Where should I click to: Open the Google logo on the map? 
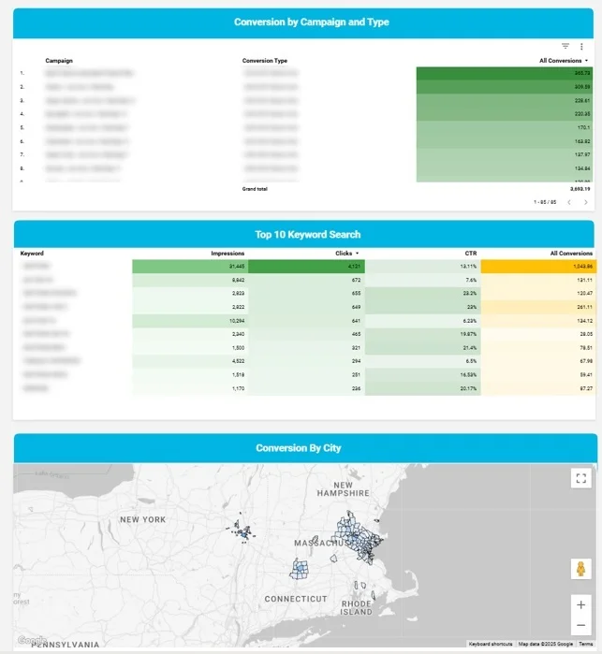[31, 639]
